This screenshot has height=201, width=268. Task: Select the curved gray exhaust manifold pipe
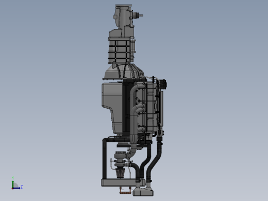coord(133,120)
